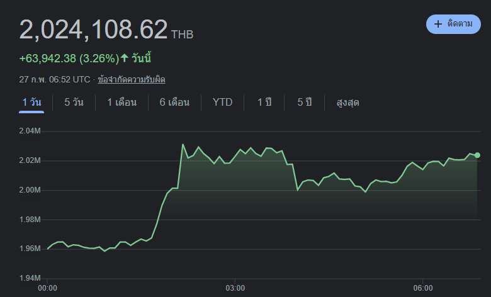The image size is (491, 297).
Task: Show the 1 ปี range
Action: pos(264,103)
